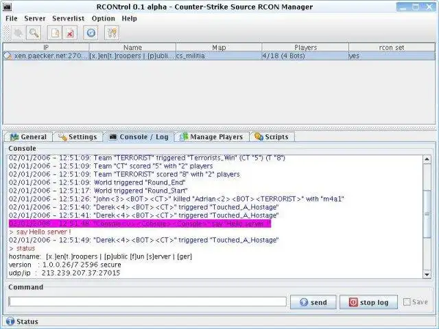
Task: Click the magenta highlighted console log line
Action: (140, 223)
